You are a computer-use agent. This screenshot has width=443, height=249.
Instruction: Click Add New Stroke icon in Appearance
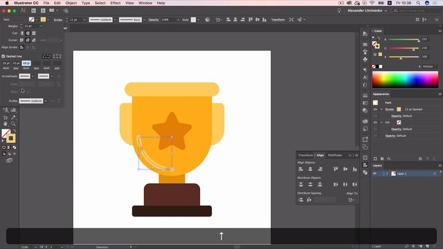(x=375, y=158)
